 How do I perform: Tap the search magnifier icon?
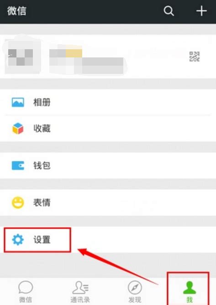tap(169, 11)
